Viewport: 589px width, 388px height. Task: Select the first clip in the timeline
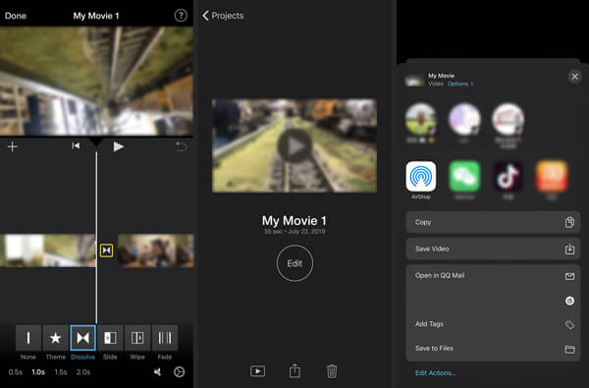[x=48, y=250]
